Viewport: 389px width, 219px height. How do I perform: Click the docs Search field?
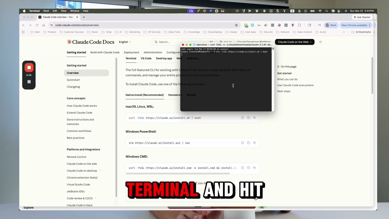(184, 42)
